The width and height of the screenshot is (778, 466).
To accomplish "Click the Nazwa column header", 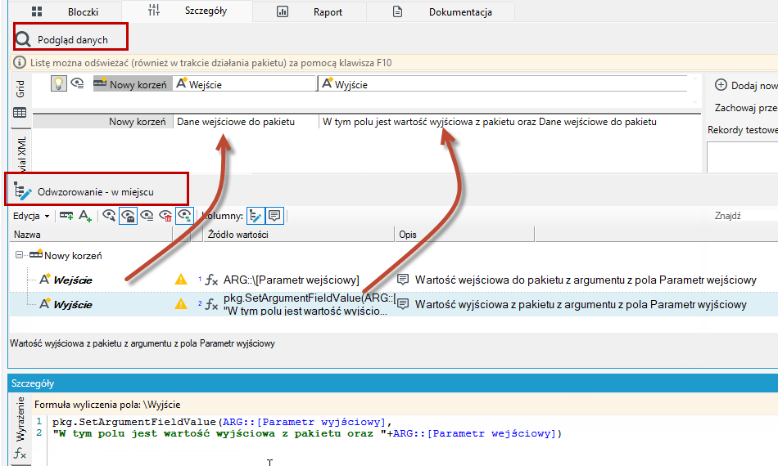I will tap(91, 235).
